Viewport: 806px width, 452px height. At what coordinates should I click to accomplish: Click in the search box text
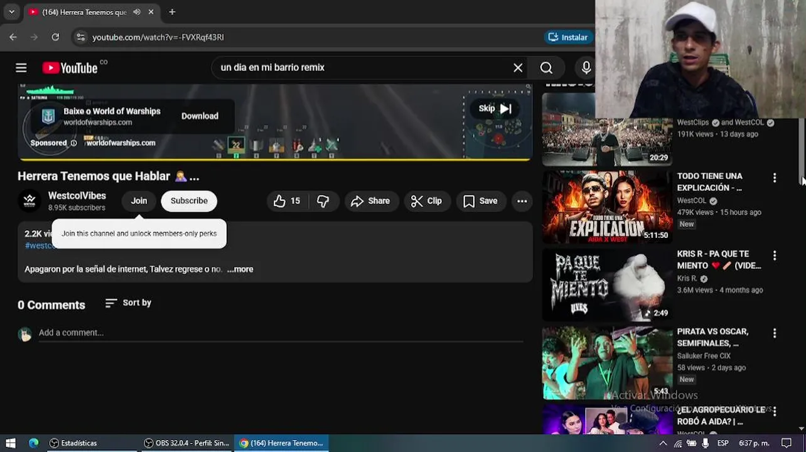coord(272,68)
